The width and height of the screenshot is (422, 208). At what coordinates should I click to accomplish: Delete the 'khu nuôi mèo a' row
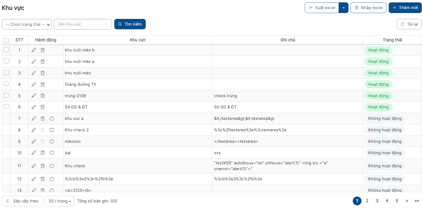(43, 62)
